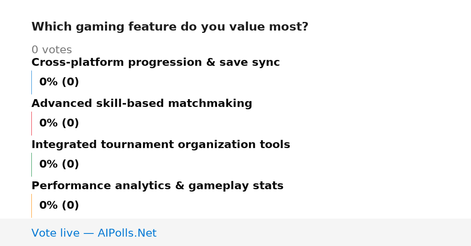
Task: Click the blue bar for Cross-platform progression
Action: [31, 82]
